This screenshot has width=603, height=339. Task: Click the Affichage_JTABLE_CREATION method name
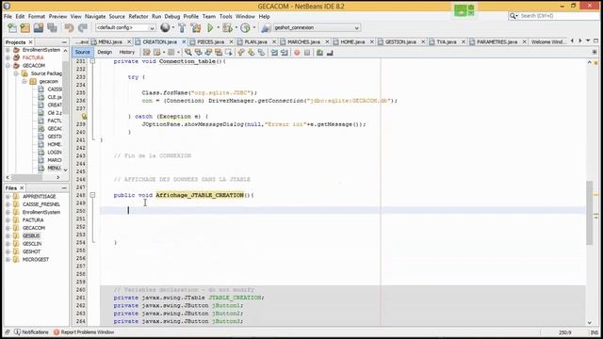coord(200,195)
